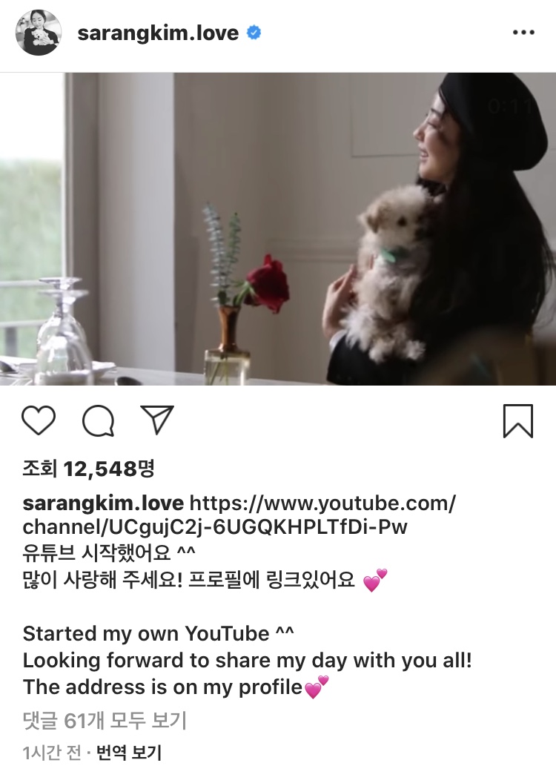Tap sarangkim.love username in caption
Image resolution: width=556 pixels, height=783 pixels.
[x=103, y=503]
